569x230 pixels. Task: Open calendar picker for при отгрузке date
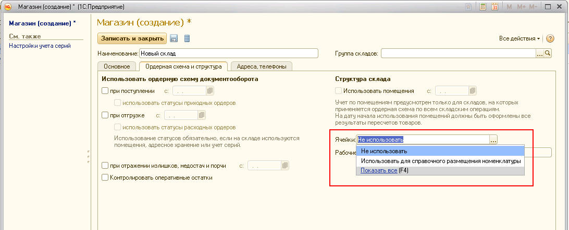[x=202, y=115]
